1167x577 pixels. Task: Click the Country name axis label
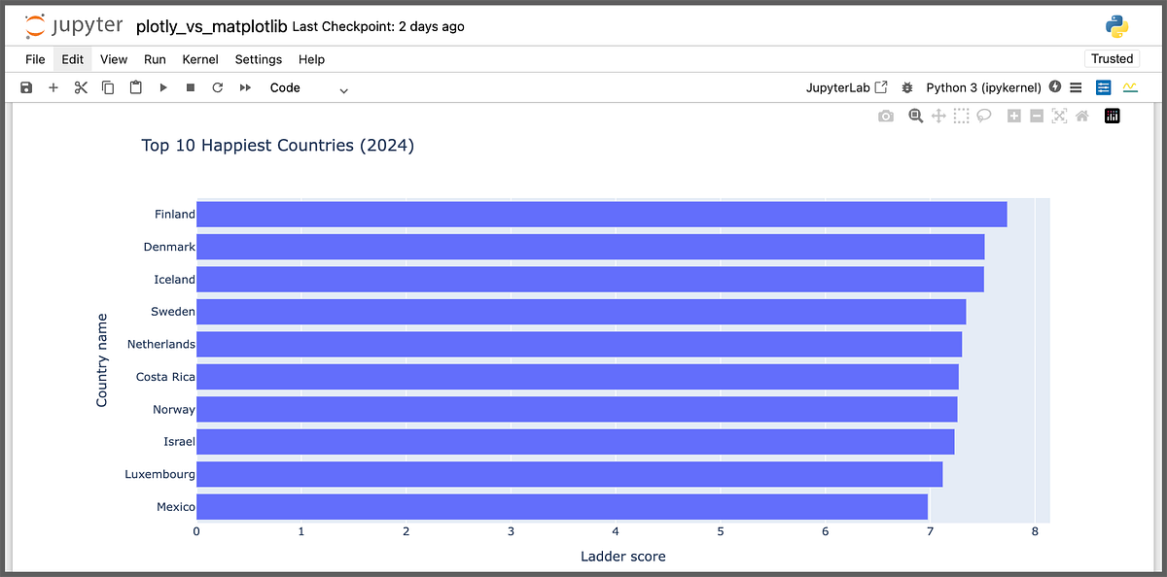(x=101, y=359)
